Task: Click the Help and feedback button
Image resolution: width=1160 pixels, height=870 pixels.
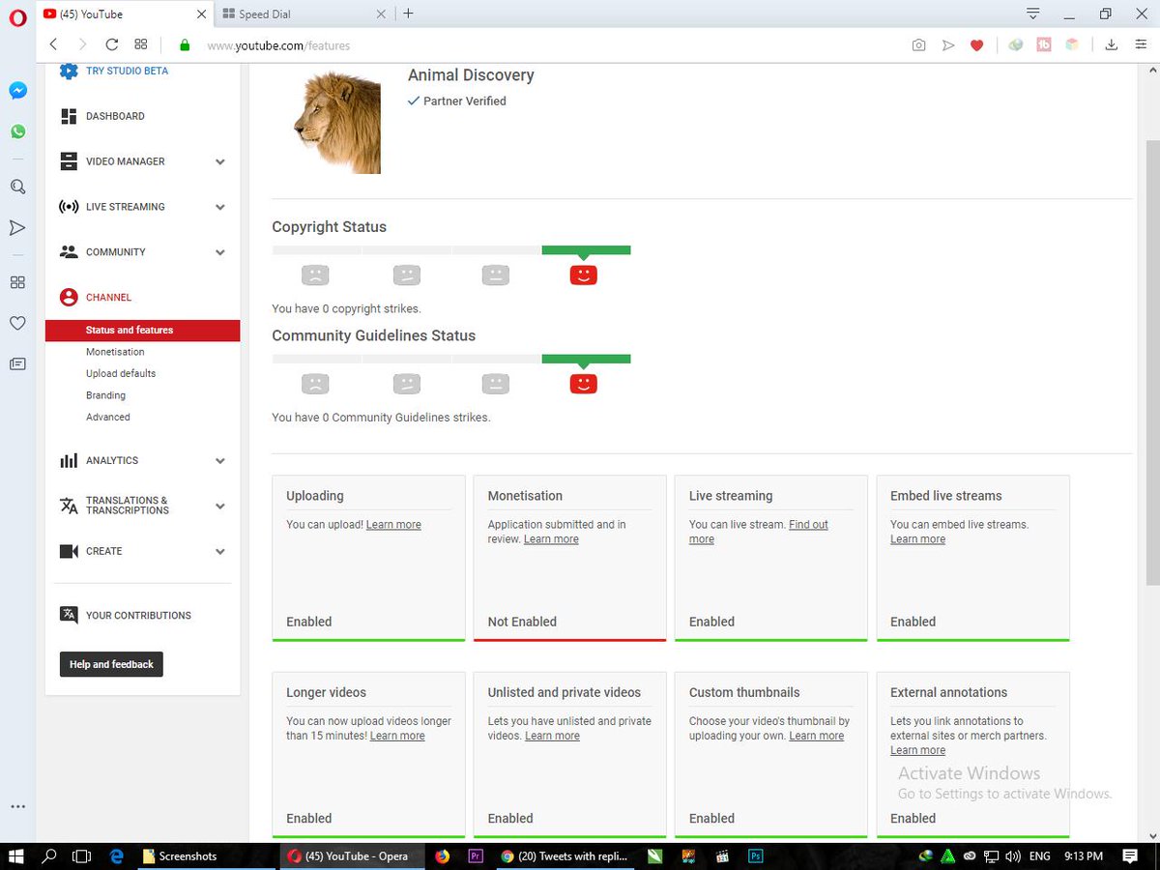Action: coord(111,664)
